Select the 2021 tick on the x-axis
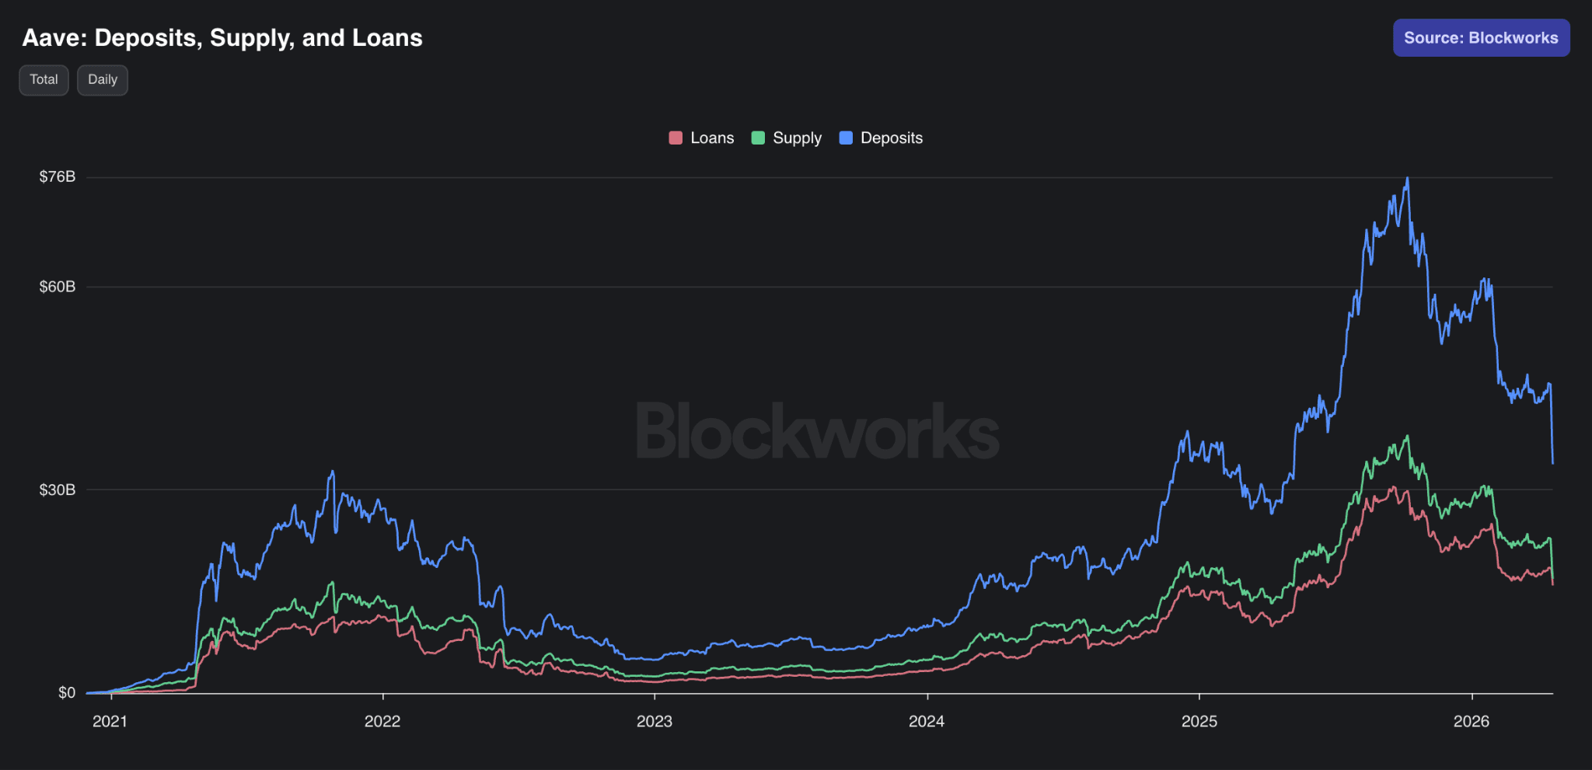This screenshot has height=770, width=1592. pyautogui.click(x=110, y=721)
